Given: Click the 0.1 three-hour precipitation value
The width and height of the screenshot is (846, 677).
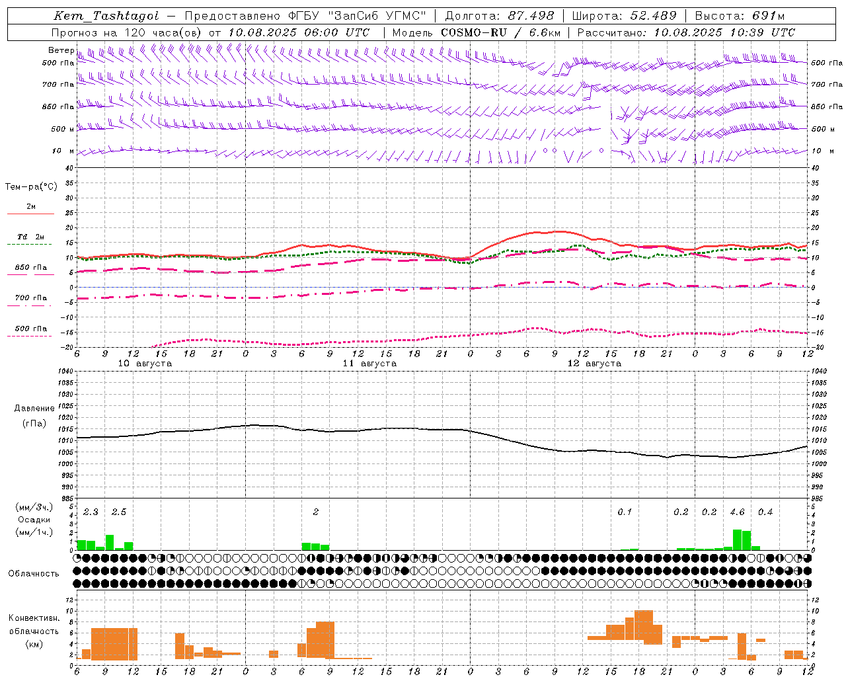Looking at the screenshot, I should 625,512.
